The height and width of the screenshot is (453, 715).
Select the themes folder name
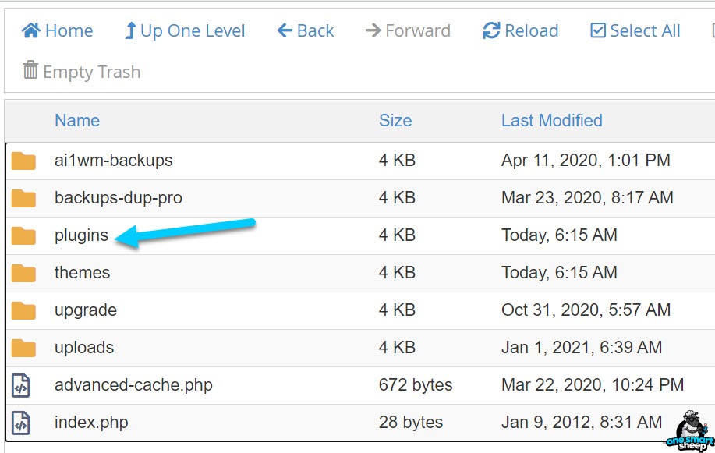82,273
